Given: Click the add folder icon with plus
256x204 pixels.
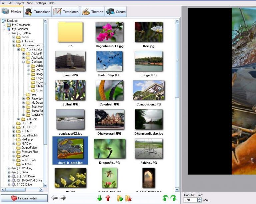Looking at the screenshot, I should [120, 198].
